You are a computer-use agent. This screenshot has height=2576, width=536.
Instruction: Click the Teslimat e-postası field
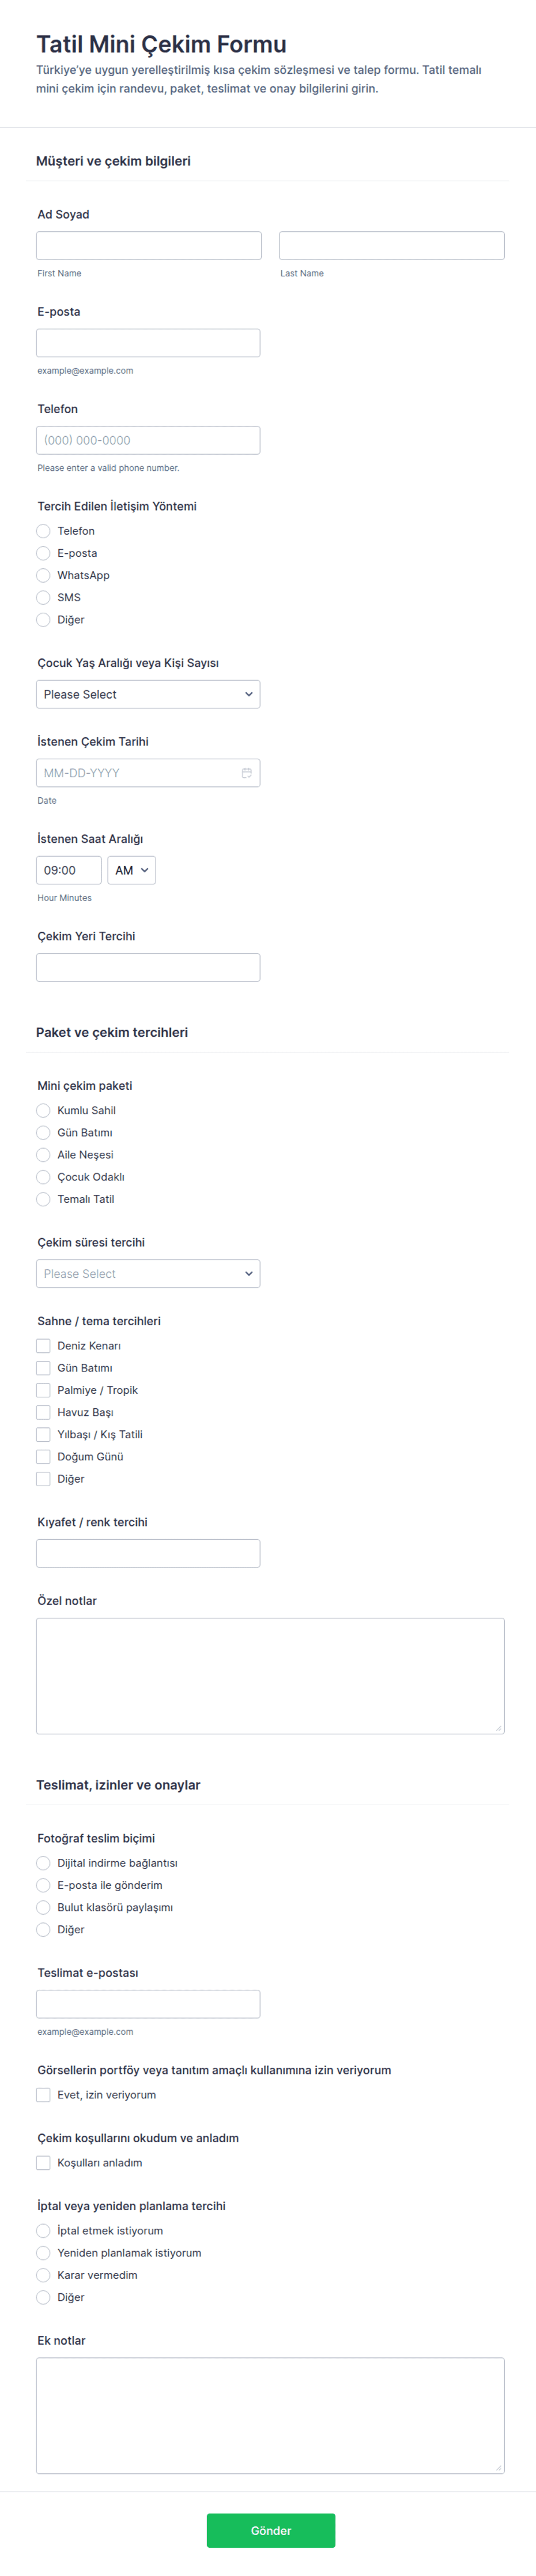pos(148,2004)
